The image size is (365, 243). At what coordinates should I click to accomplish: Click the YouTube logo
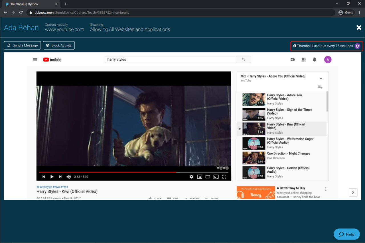52,60
